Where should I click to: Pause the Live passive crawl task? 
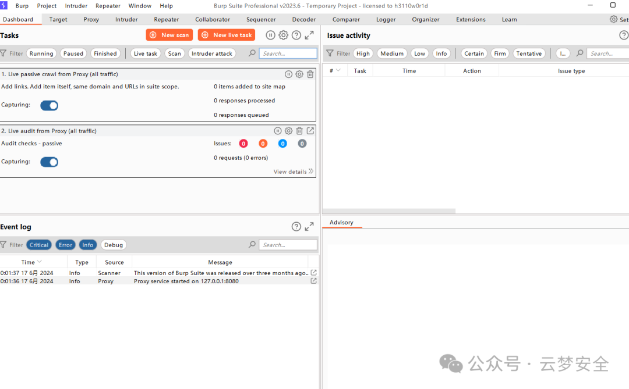coord(288,74)
